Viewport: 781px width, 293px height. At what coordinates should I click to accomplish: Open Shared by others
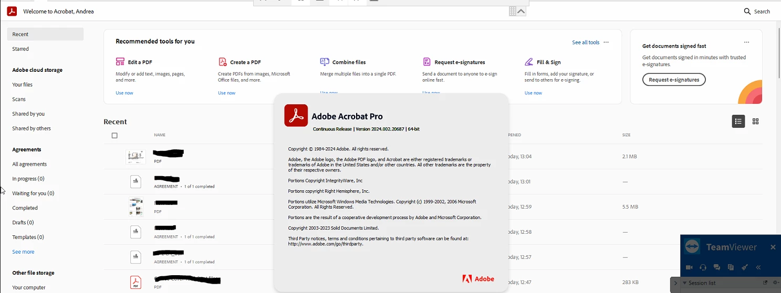pos(32,128)
